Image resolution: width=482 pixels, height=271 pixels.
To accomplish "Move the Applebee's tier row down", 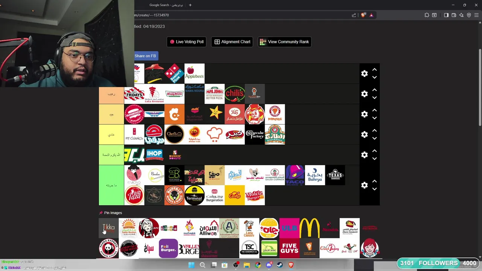I will click(x=374, y=77).
